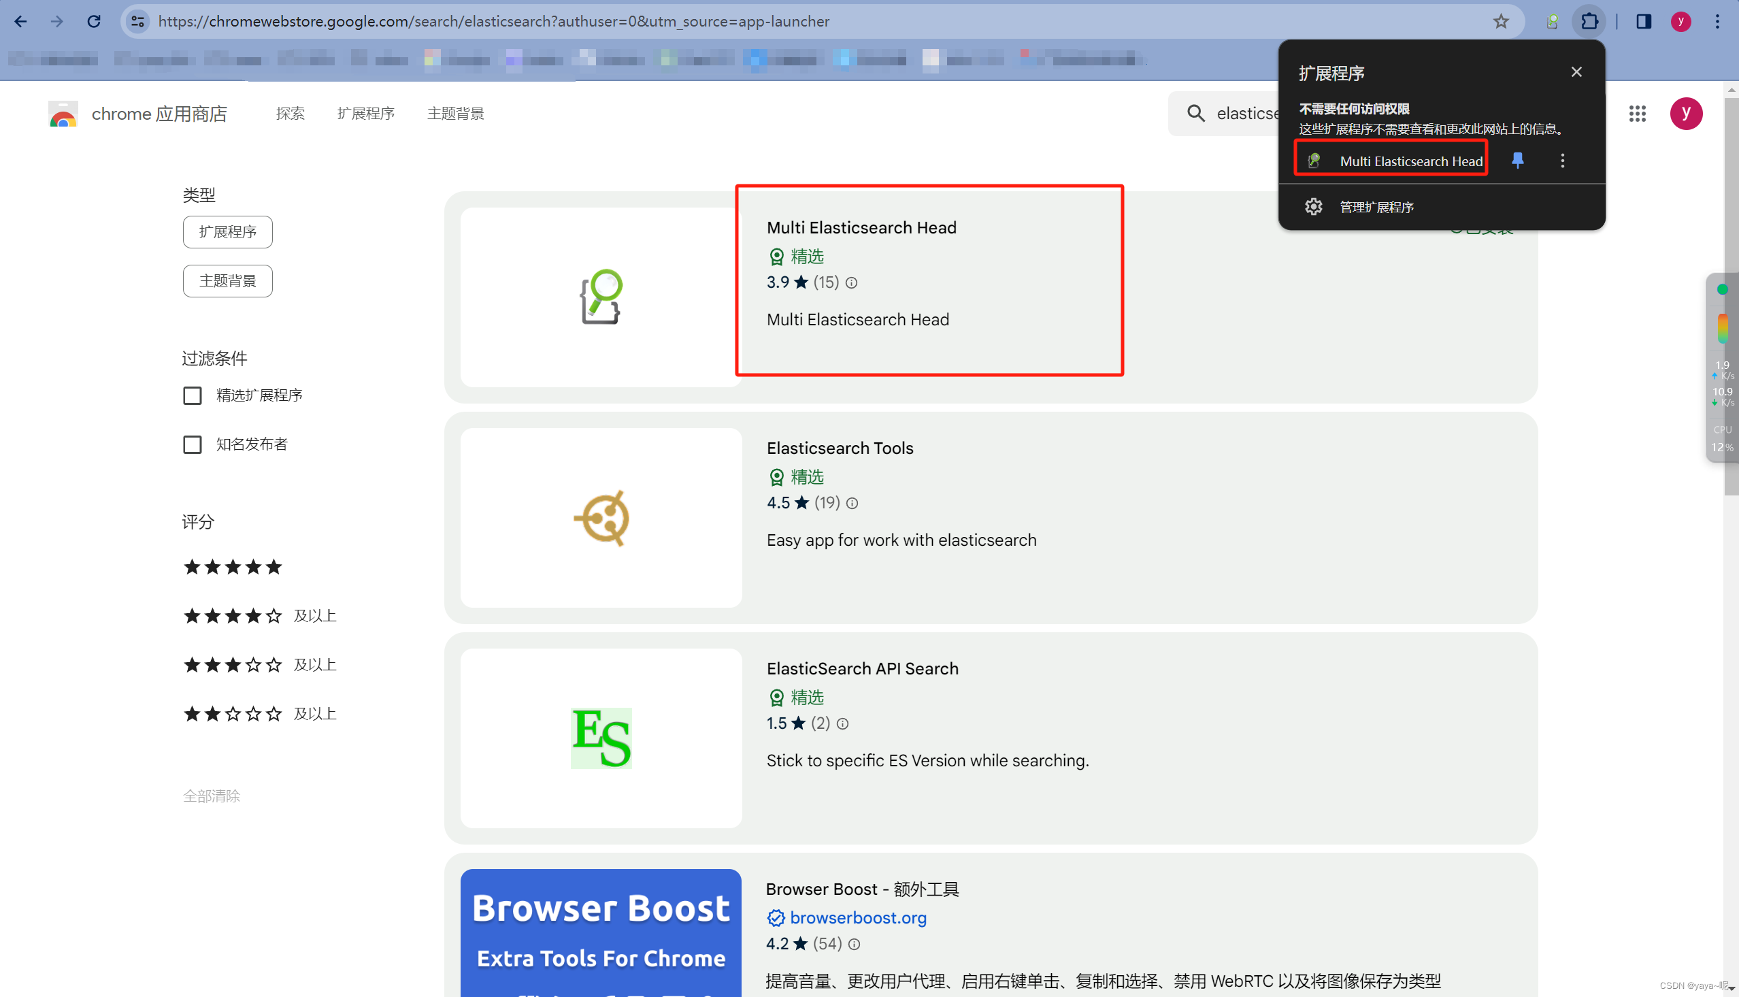Open 扩展程序 top navigation menu
This screenshot has width=1739, height=997.
(364, 114)
